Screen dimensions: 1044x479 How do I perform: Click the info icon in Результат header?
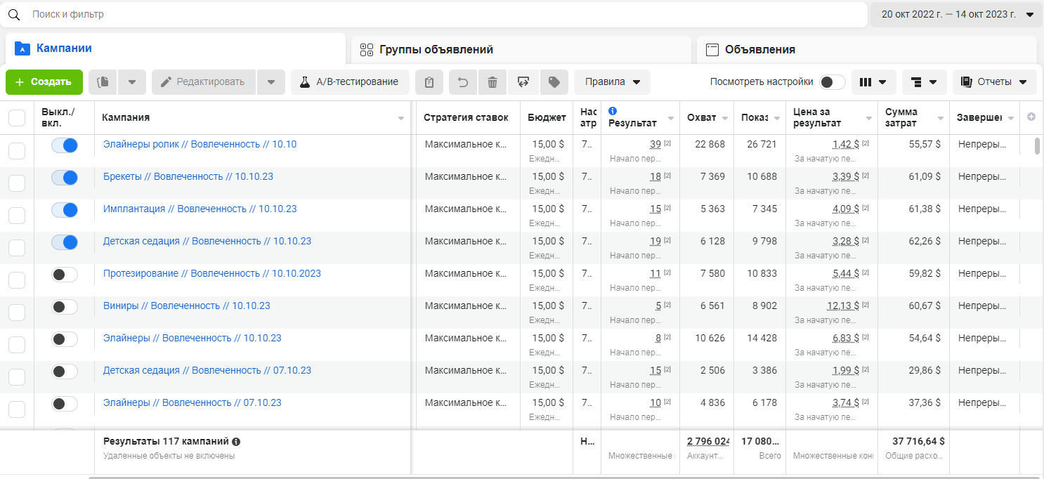tap(613, 111)
